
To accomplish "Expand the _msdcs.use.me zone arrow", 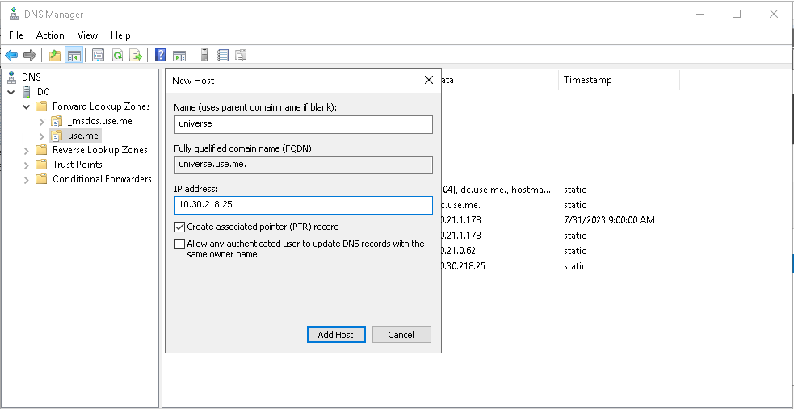I will 41,121.
